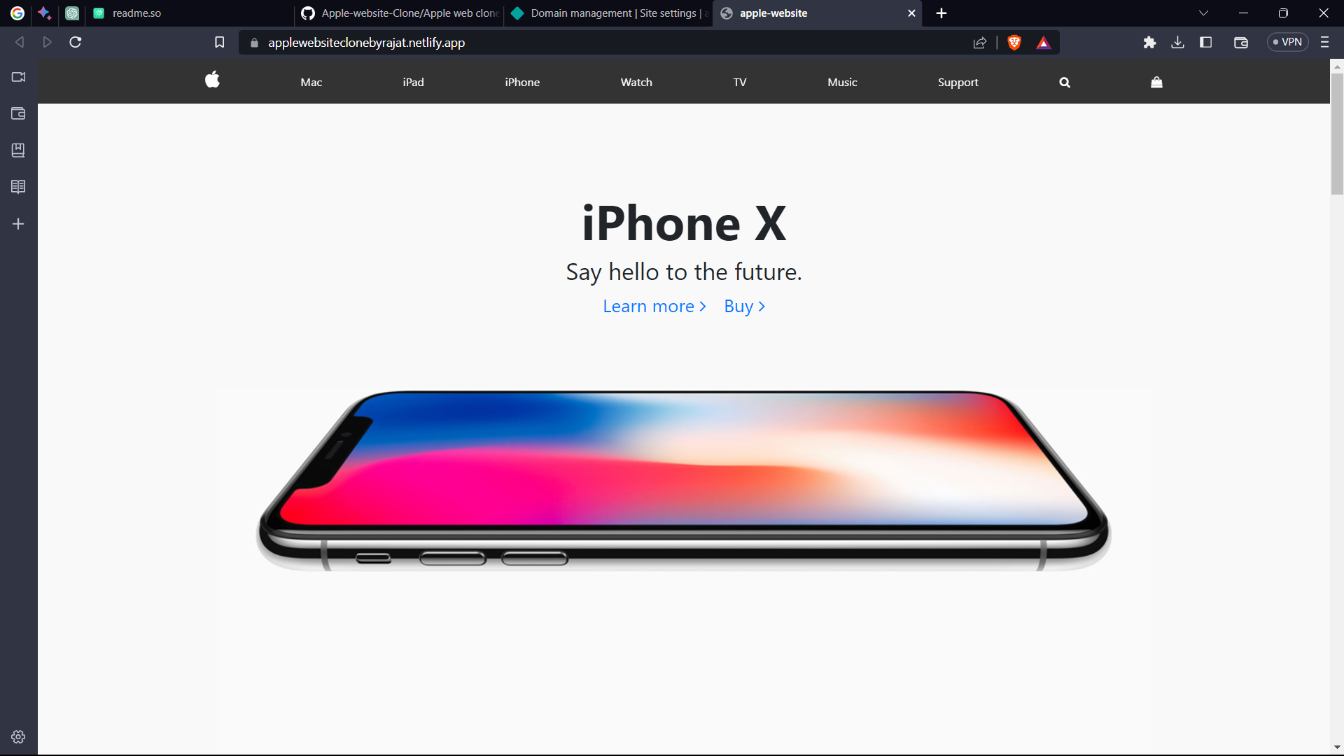Screen dimensions: 1344x756
Task: Toggle the sidebar panel icon
Action: 1205,43
